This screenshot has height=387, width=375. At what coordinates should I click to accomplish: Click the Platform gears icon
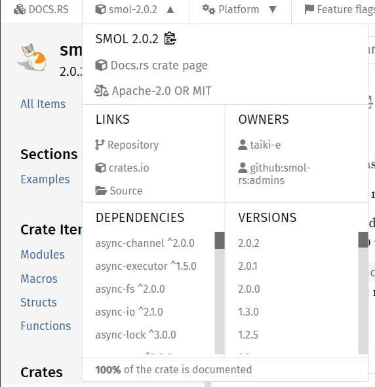208,9
